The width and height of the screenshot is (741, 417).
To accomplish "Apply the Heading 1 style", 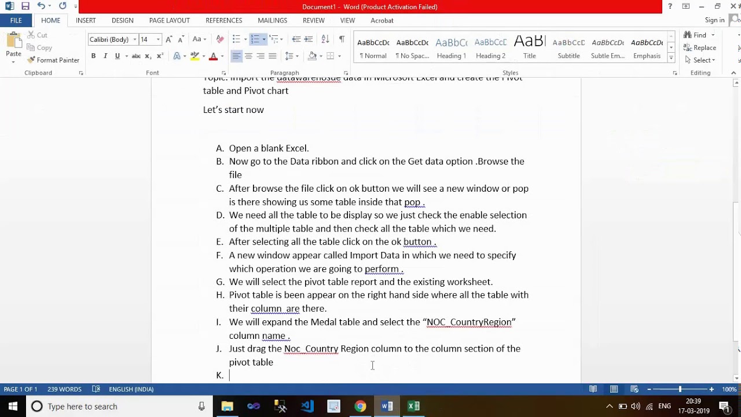I will click(452, 47).
